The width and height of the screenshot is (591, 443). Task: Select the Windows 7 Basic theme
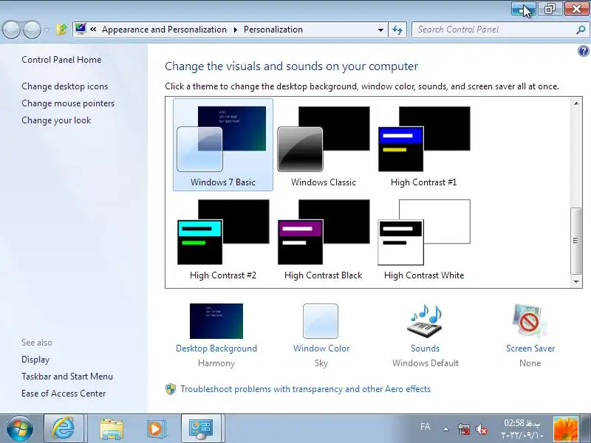coord(223,145)
